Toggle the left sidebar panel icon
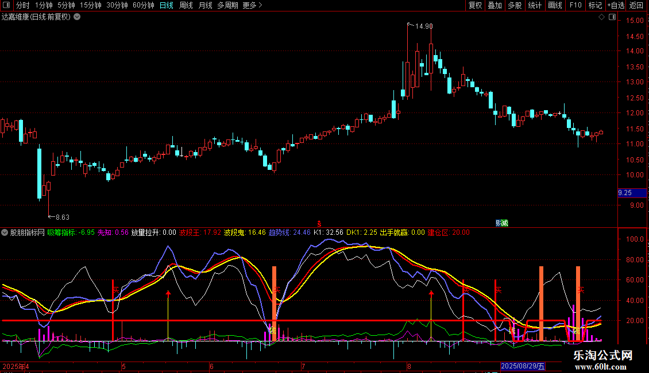Image resolution: width=649 pixels, height=373 pixels. pos(6,5)
